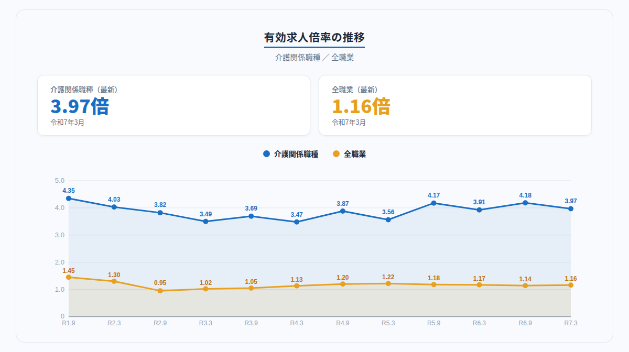
Task: Pick the orange 1.18 point marker at R5.9
Action: [434, 284]
